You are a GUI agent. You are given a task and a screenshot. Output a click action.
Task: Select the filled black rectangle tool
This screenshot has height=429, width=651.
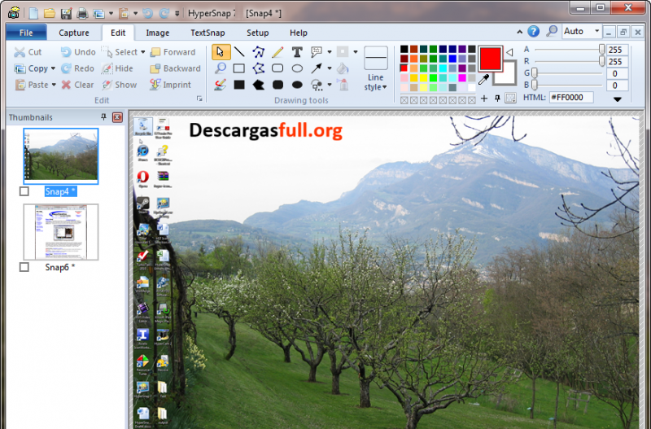(239, 85)
